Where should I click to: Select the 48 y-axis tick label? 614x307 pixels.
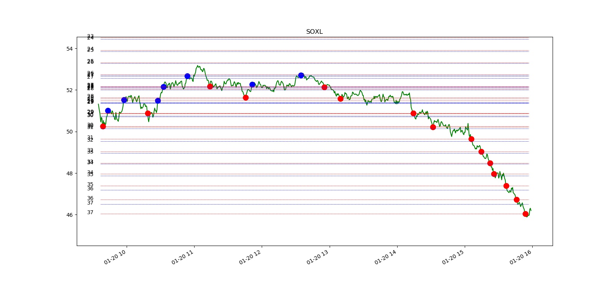(x=69, y=173)
